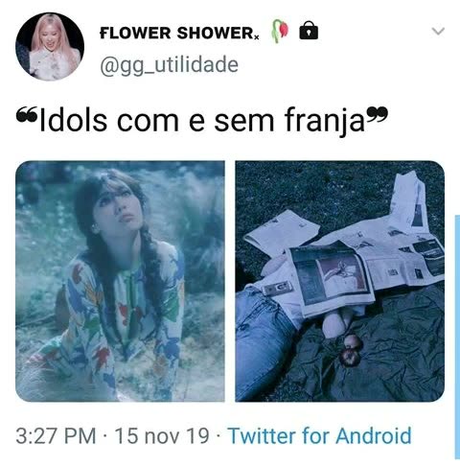Open the Twitter for Android source link

[x=319, y=435]
